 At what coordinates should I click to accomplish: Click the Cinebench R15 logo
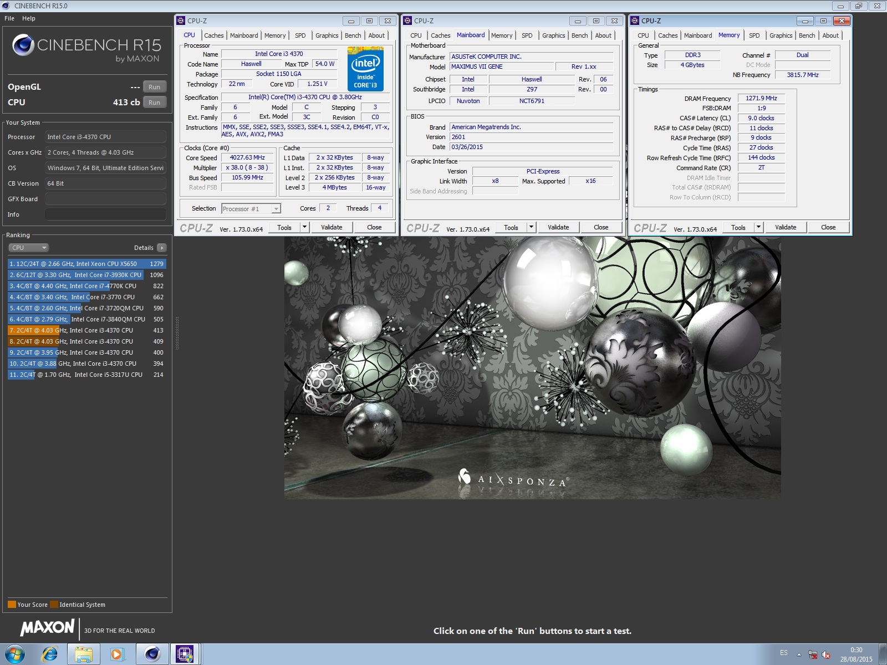coord(87,48)
